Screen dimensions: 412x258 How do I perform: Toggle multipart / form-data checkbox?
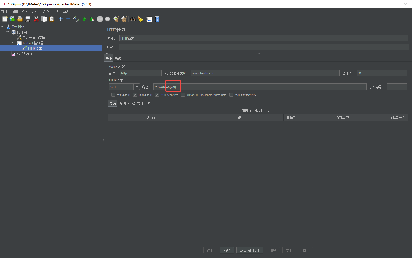(183, 95)
